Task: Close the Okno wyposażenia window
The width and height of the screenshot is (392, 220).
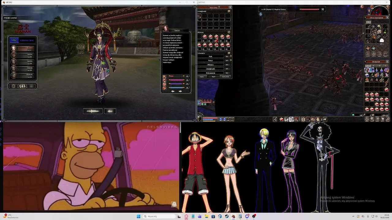Action: tap(387, 17)
